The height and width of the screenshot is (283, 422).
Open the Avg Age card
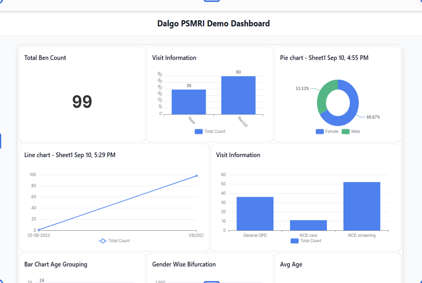pyautogui.click(x=291, y=265)
